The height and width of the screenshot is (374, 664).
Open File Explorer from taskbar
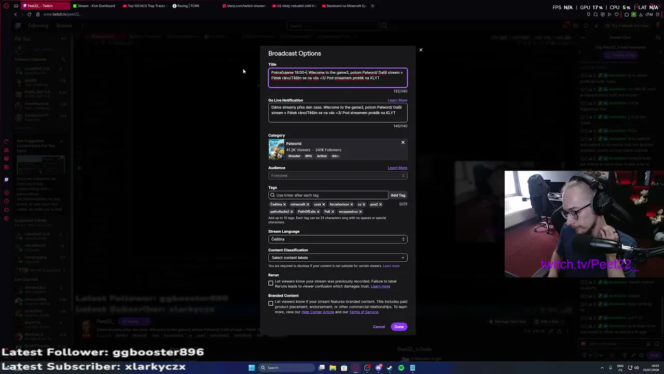[333, 368]
